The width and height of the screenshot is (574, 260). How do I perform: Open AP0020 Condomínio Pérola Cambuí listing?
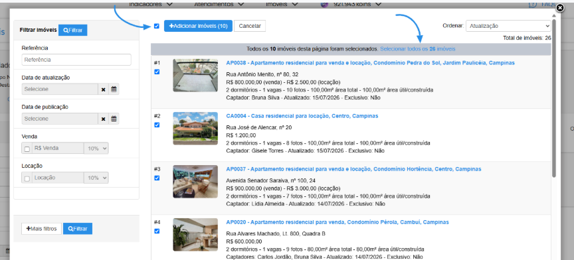click(337, 222)
